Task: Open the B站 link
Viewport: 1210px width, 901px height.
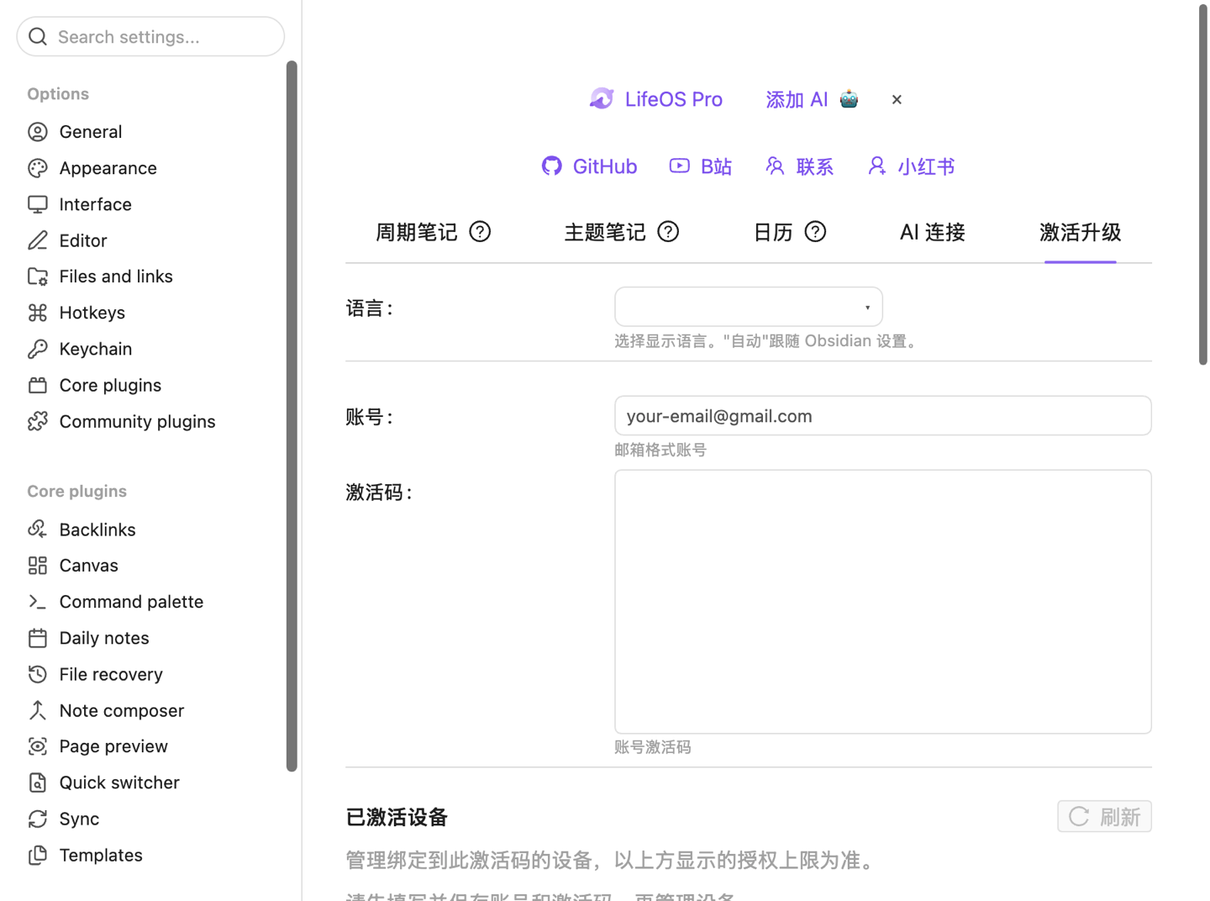Action: point(701,166)
